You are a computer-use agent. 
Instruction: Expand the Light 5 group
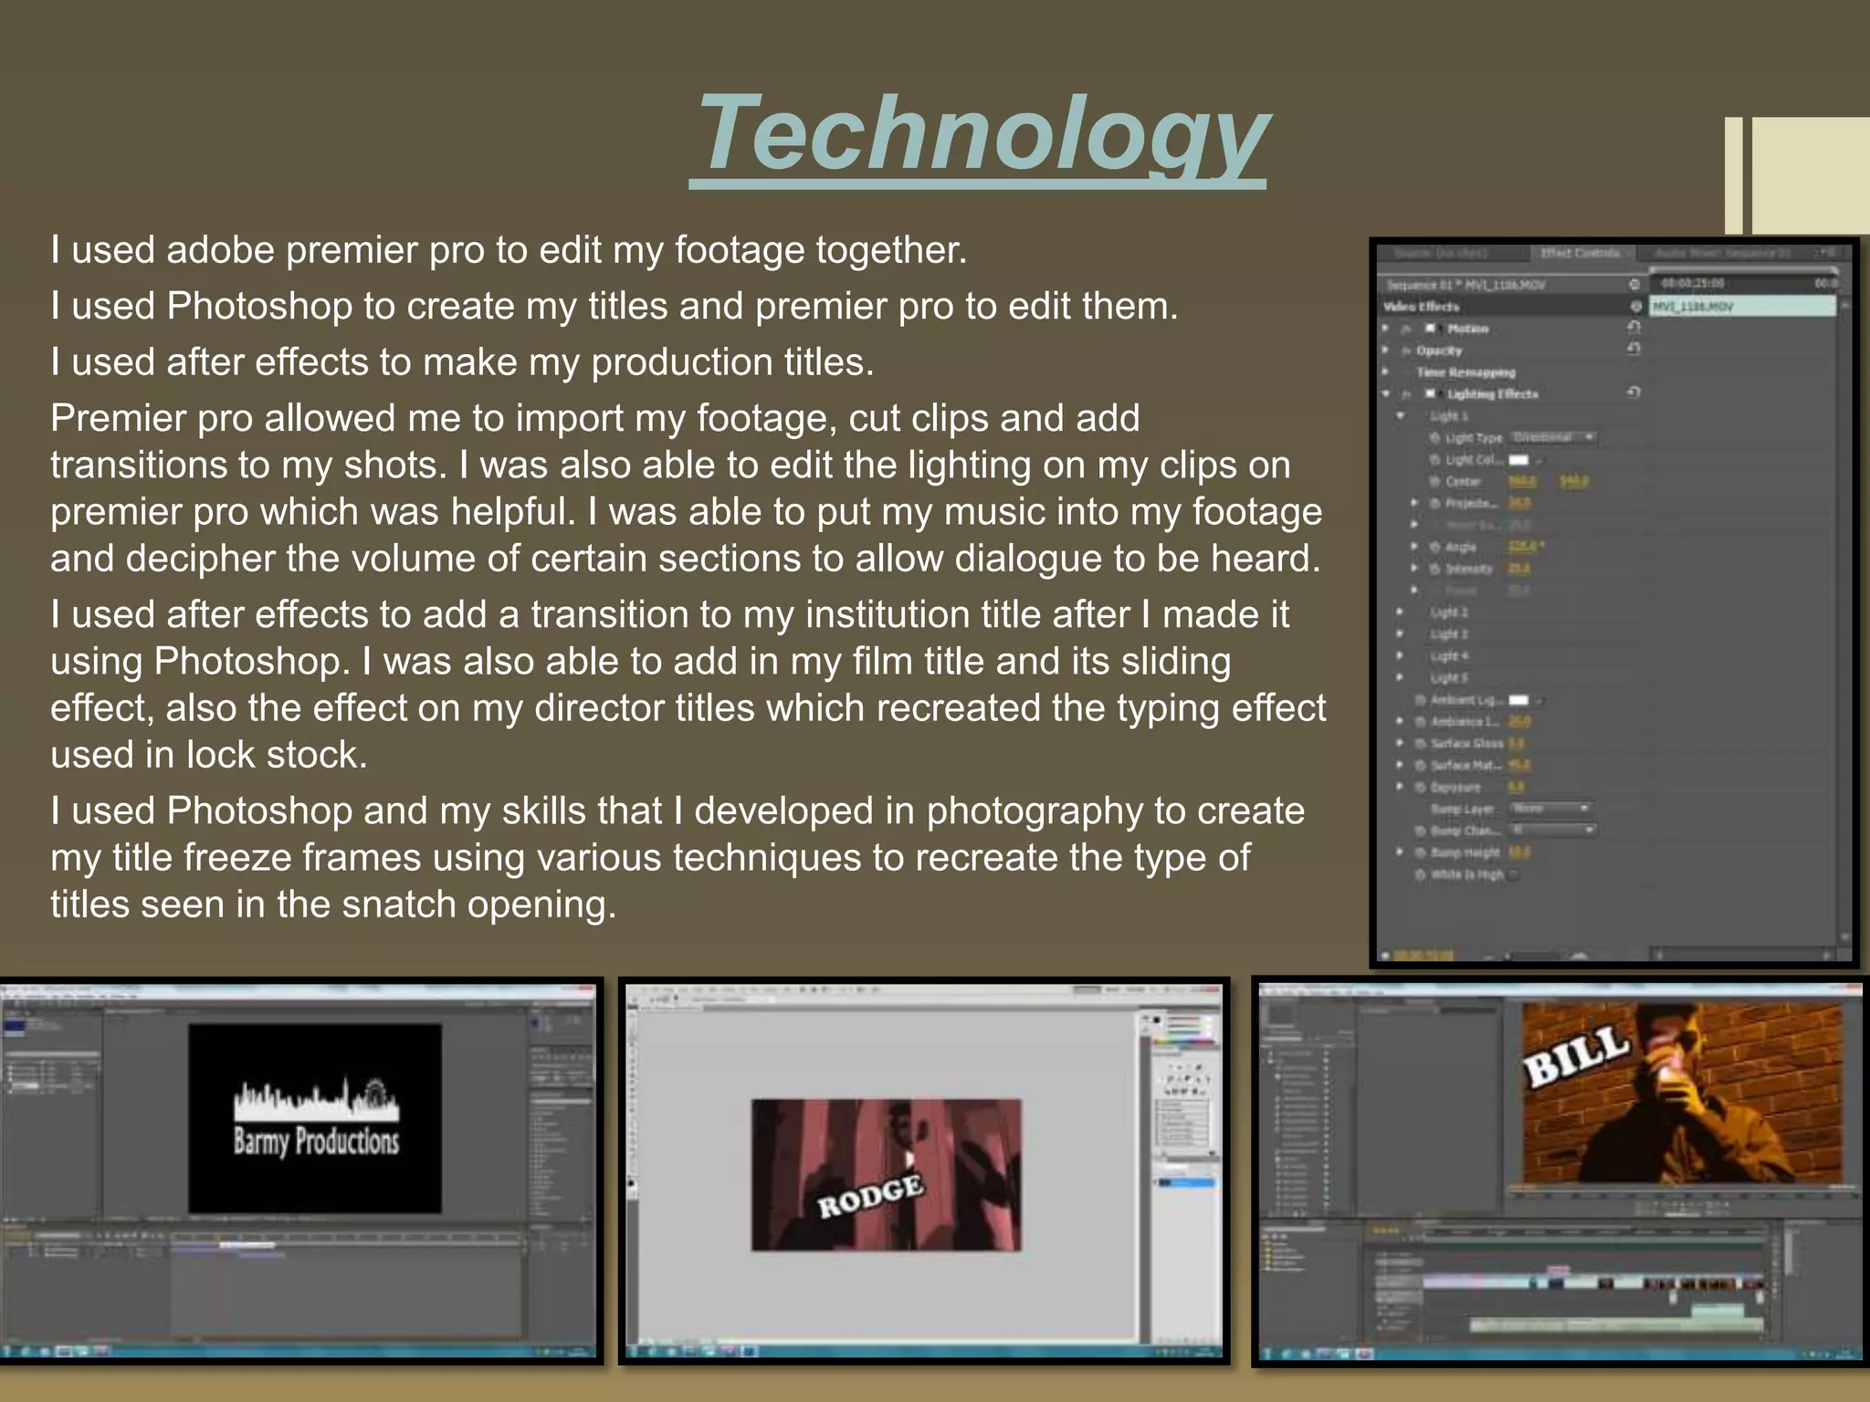[1400, 677]
